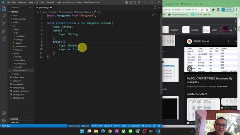Image resolution: width=240 pixels, height=135 pixels.
Task: Open the Help menu
Action: [x=59, y=2]
